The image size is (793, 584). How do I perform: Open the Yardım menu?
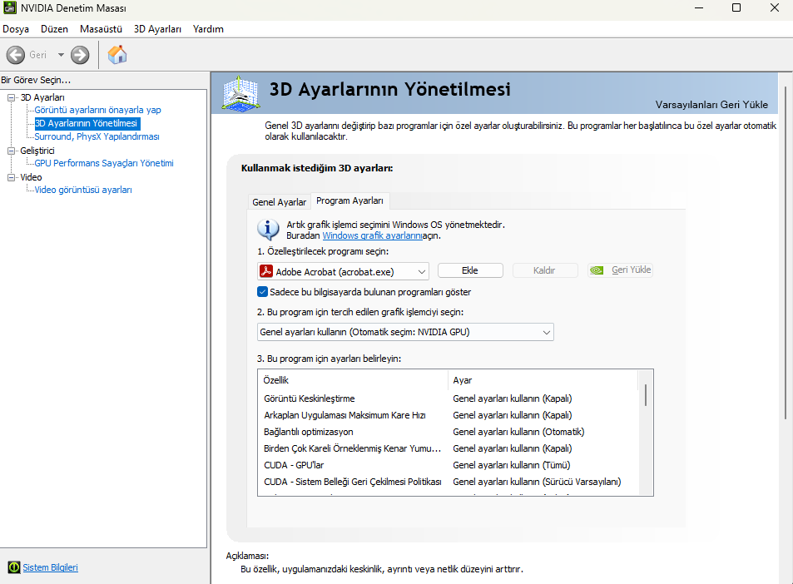coord(208,29)
